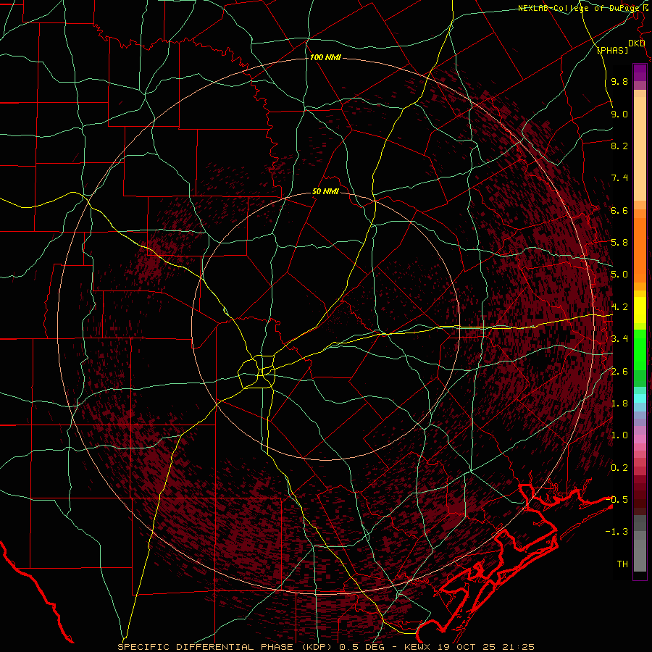Click the 2.6 value on the scale
The width and height of the screenshot is (652, 652).
tap(619, 372)
